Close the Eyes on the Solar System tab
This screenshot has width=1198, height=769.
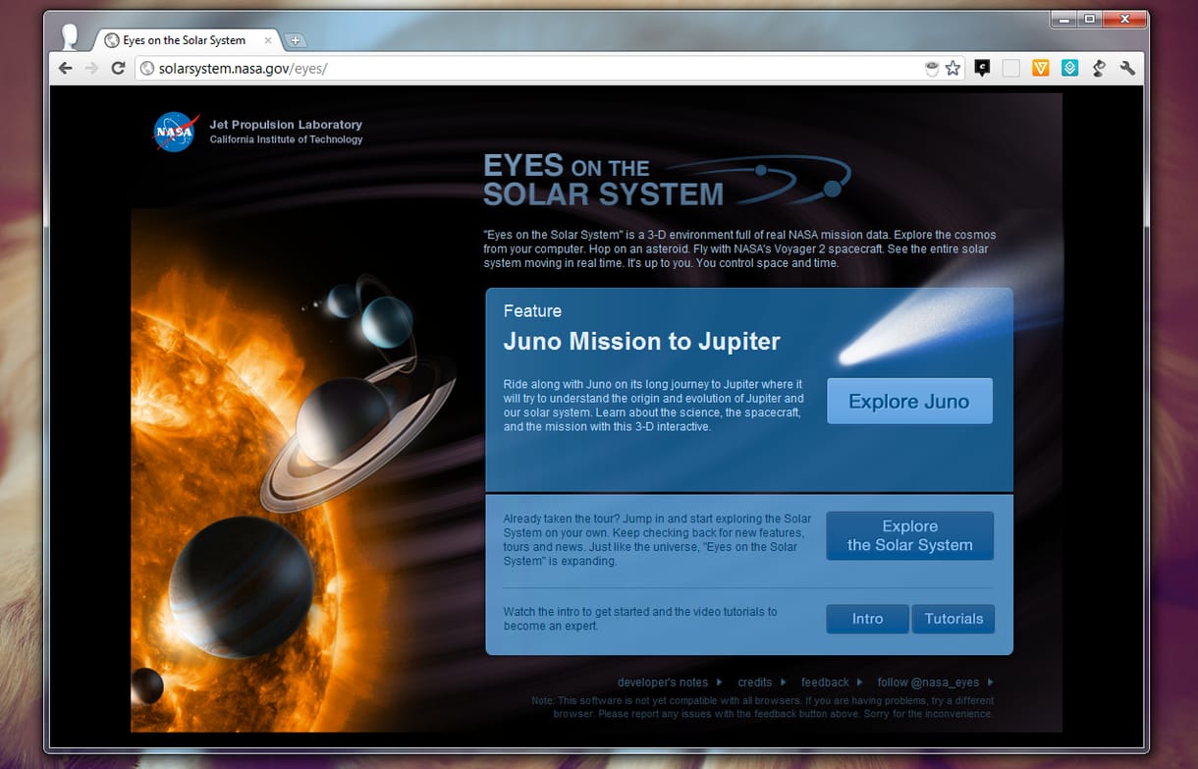(268, 40)
